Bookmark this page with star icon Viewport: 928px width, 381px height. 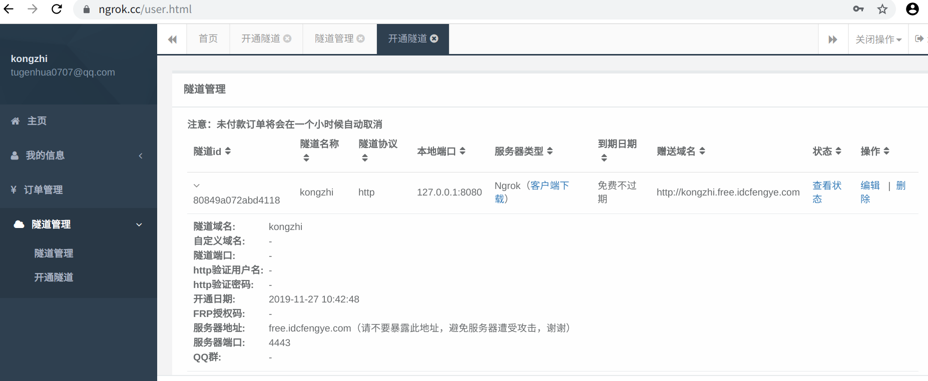tap(882, 9)
